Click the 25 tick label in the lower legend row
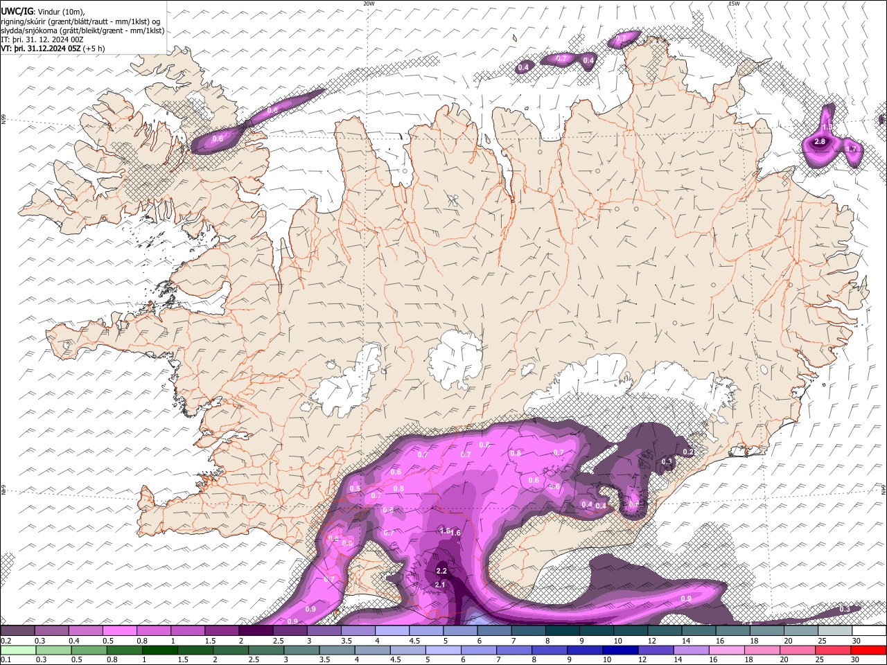The image size is (887, 665). click(821, 659)
